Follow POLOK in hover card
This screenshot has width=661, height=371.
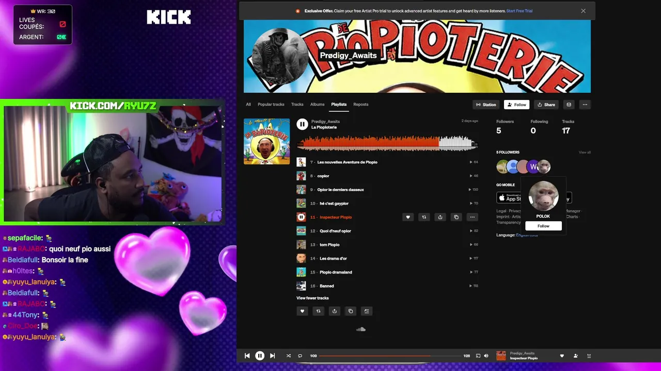(543, 226)
